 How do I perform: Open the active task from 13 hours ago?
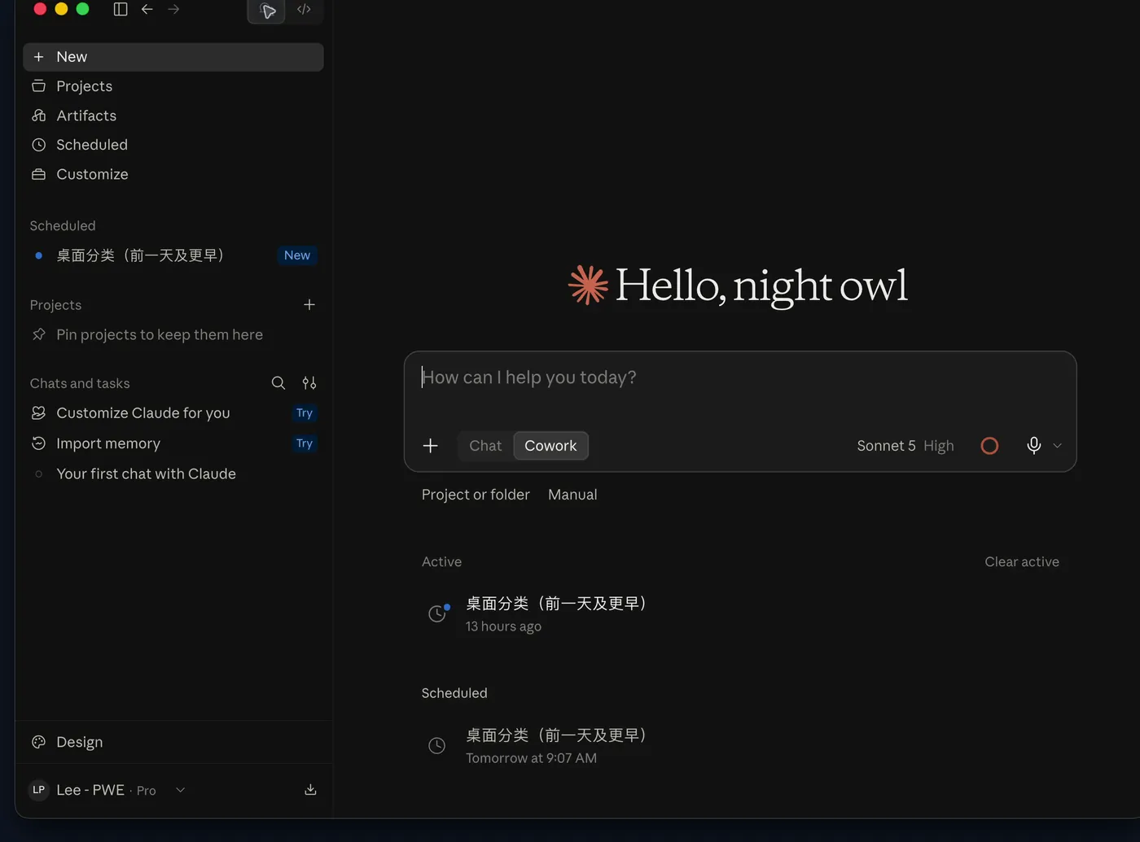point(740,614)
